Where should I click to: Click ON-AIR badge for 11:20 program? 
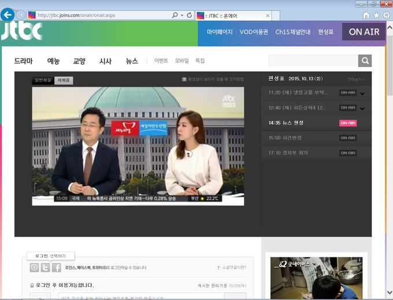coord(348,93)
